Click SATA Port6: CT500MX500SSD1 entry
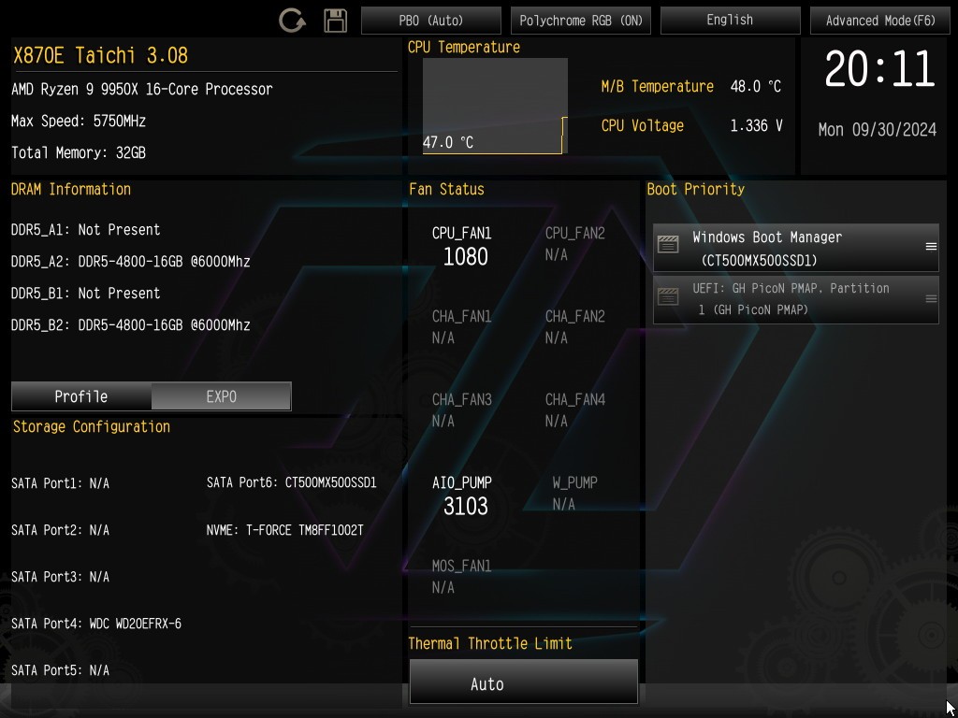Image resolution: width=958 pixels, height=718 pixels. click(292, 483)
